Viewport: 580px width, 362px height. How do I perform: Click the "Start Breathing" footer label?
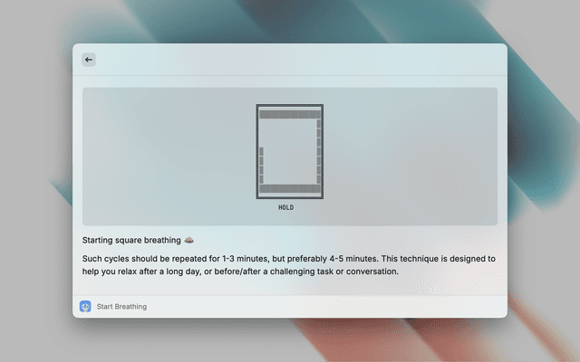121,307
